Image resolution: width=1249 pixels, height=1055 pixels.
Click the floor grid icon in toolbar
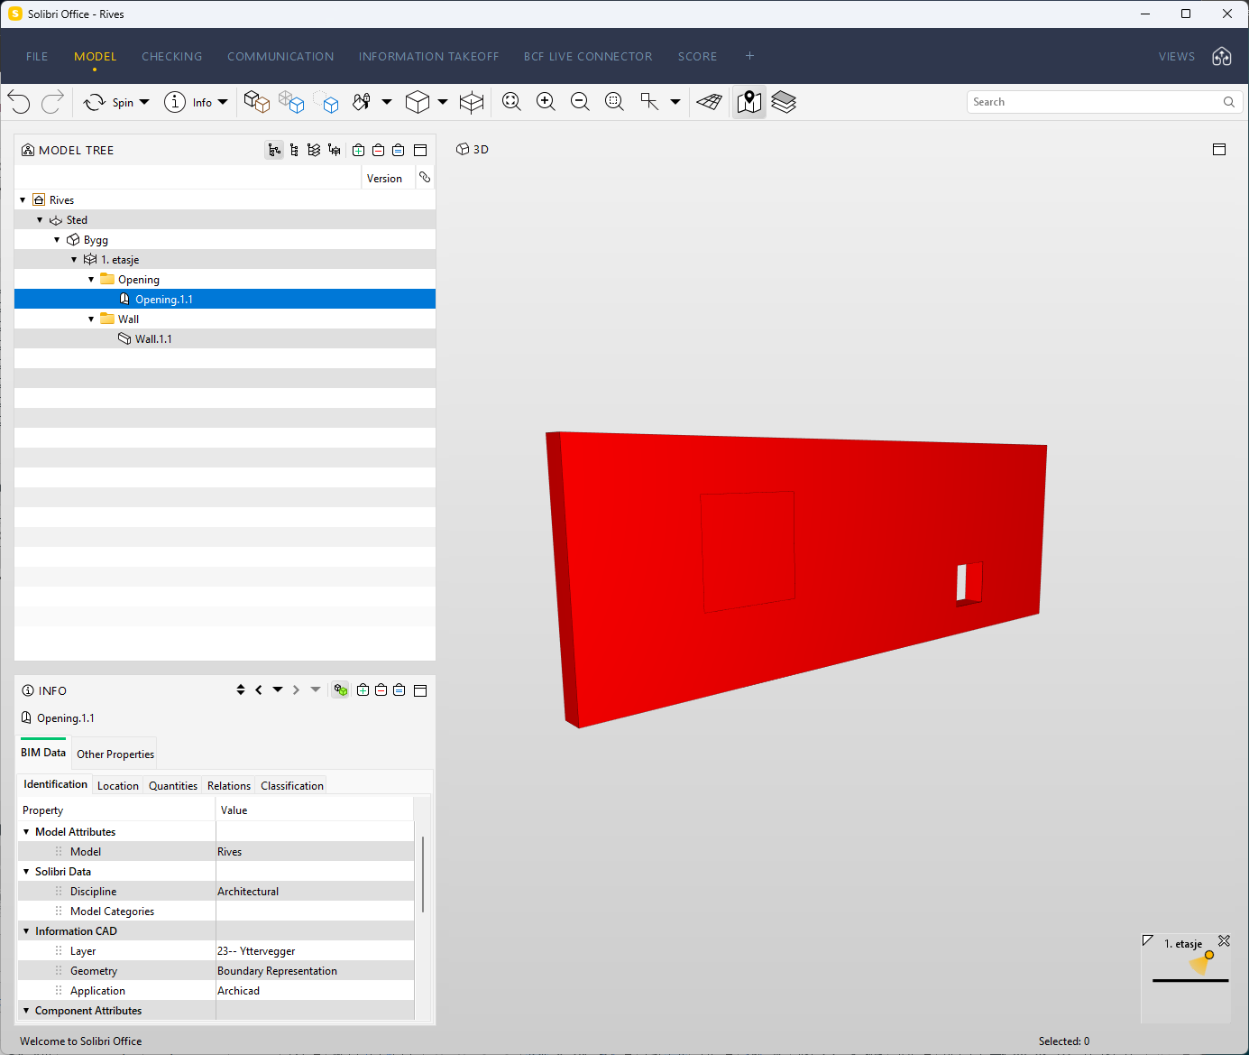(x=710, y=102)
